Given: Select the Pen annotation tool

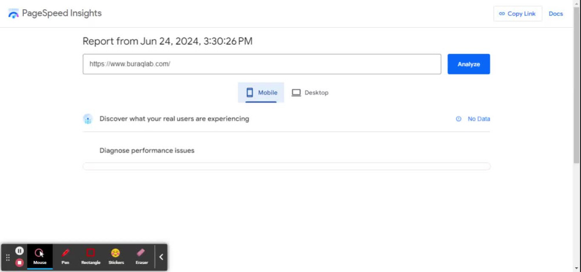Looking at the screenshot, I should pyautogui.click(x=65, y=256).
